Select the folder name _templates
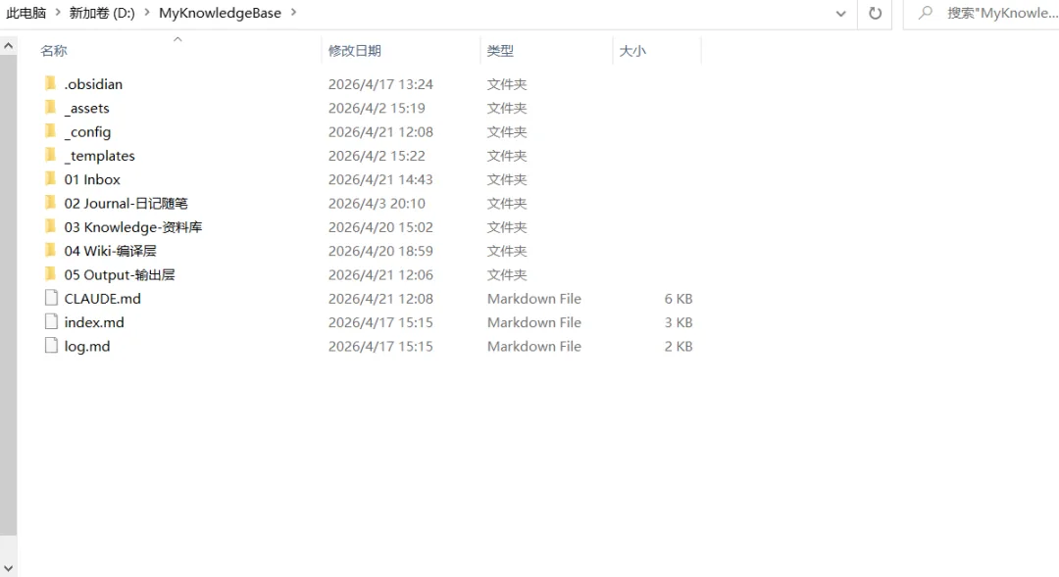Image resolution: width=1059 pixels, height=577 pixels. pos(100,156)
